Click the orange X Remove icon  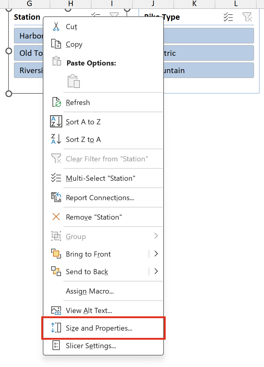click(56, 217)
